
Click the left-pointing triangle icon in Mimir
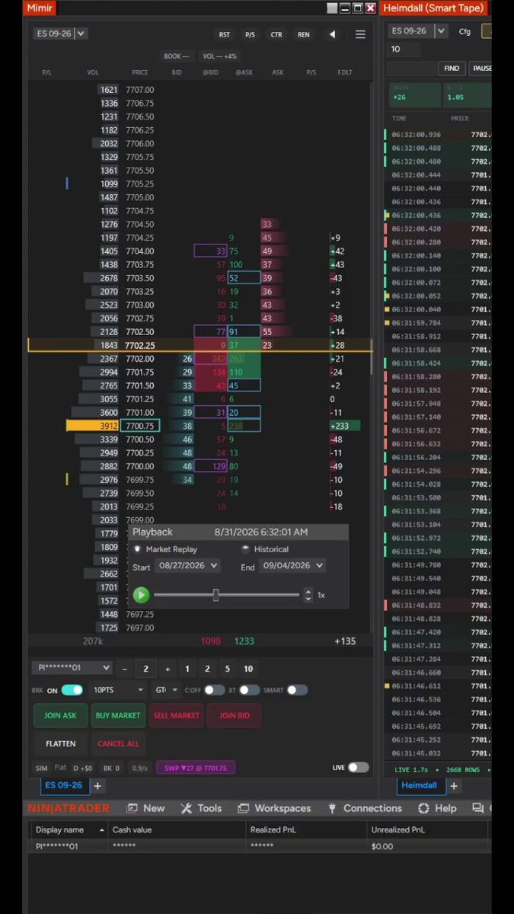point(332,34)
